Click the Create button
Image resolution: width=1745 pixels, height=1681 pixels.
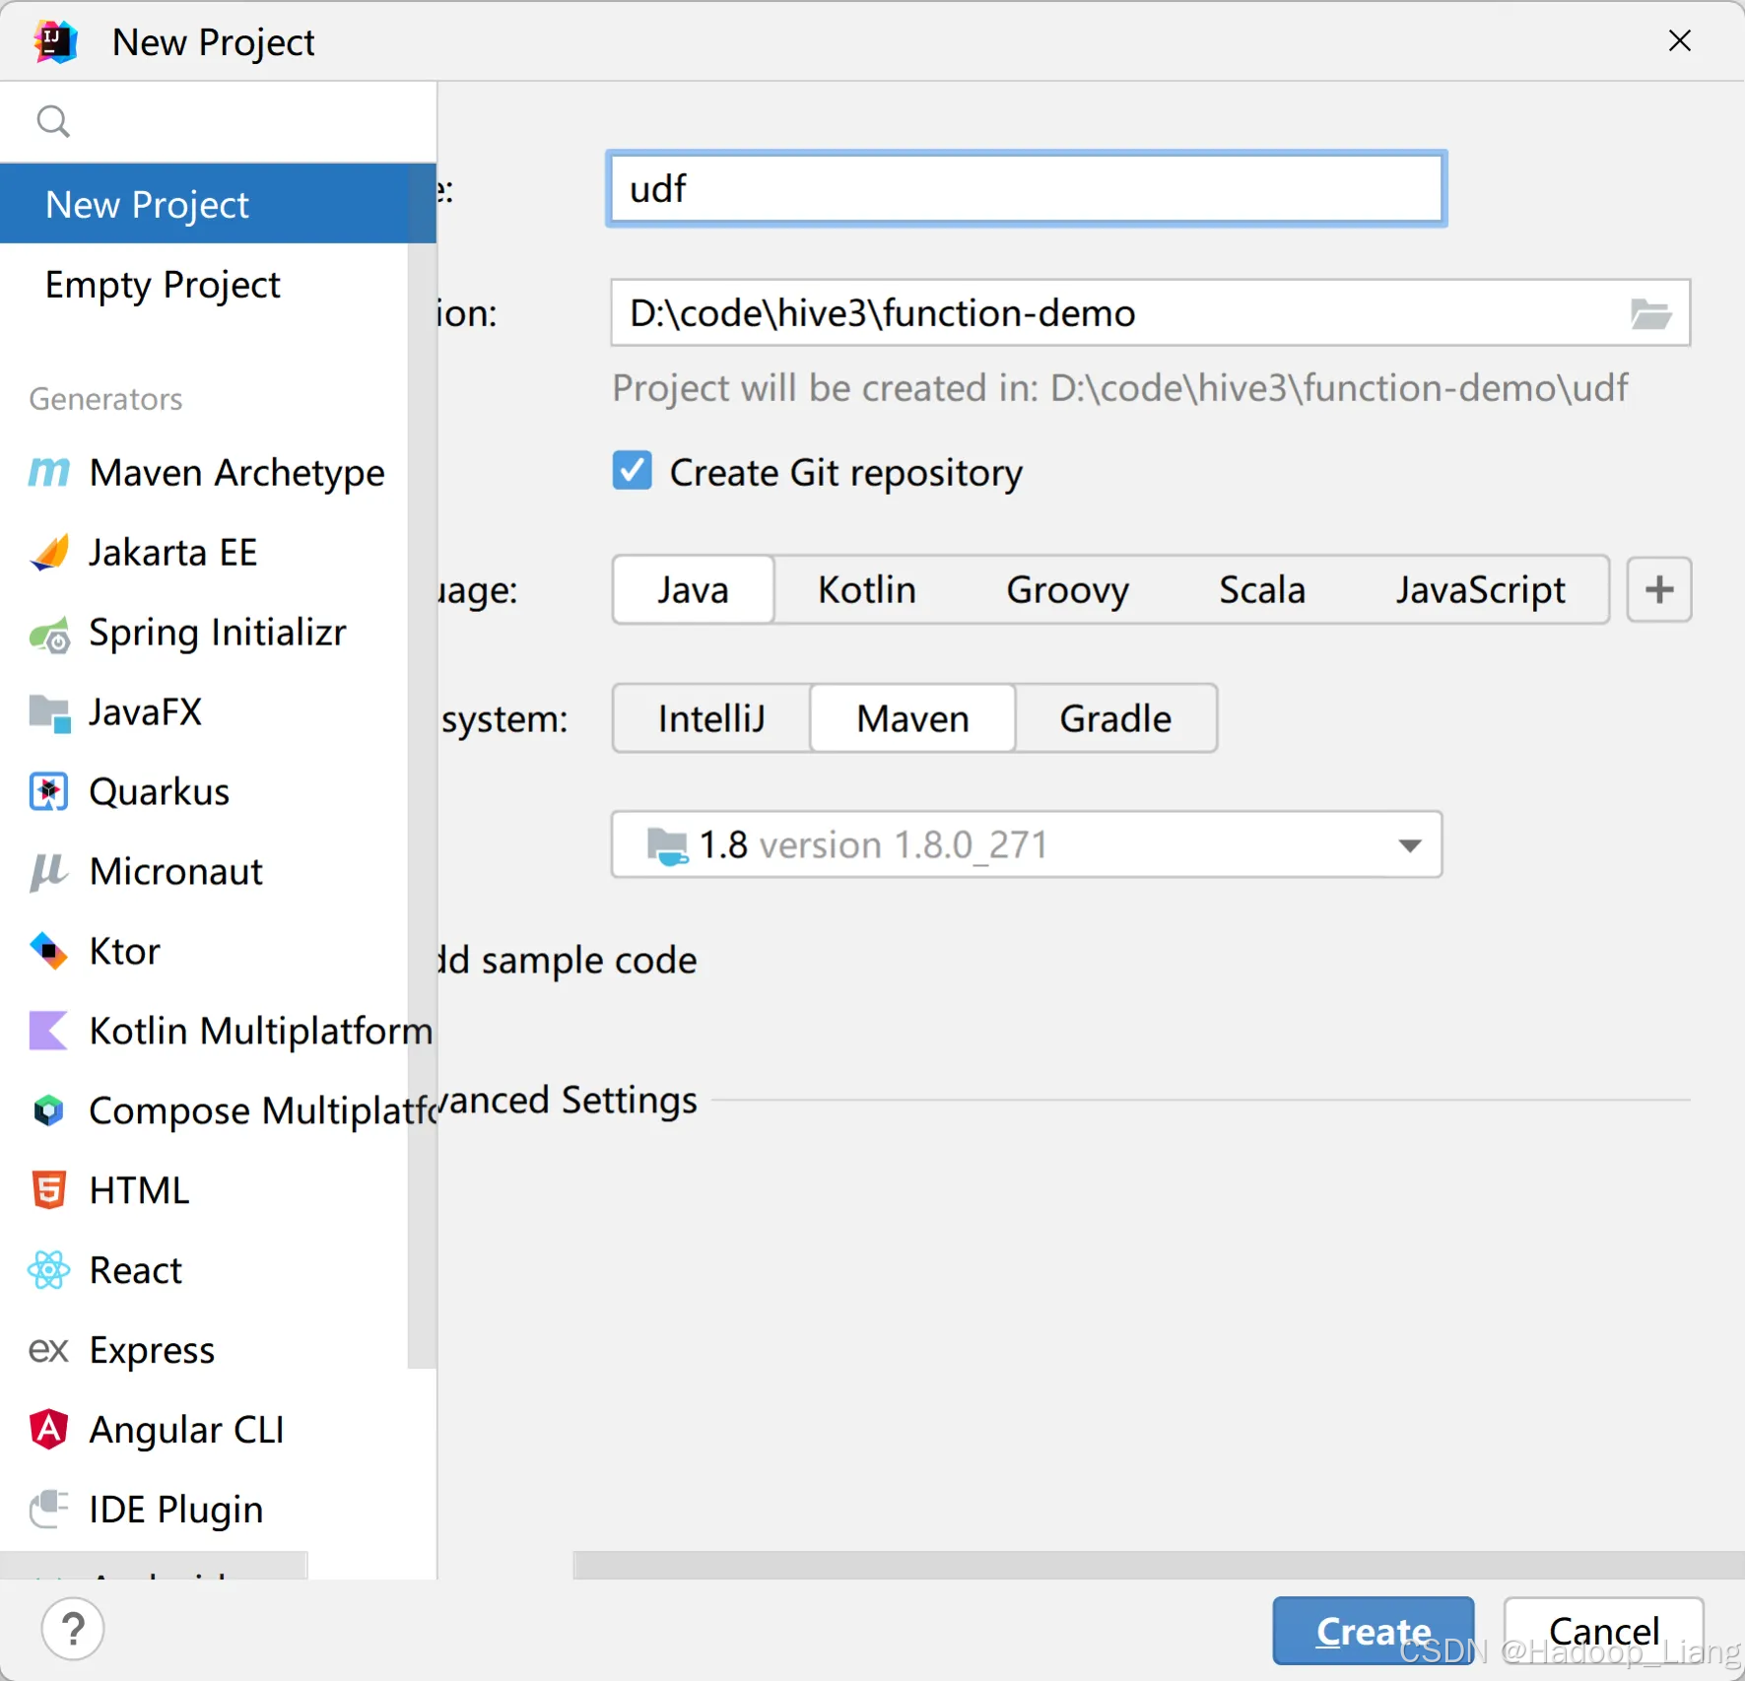pyautogui.click(x=1374, y=1632)
